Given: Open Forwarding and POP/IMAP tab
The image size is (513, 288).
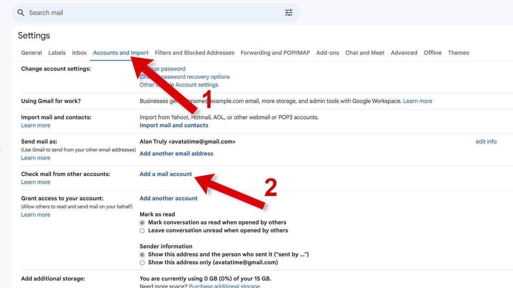Looking at the screenshot, I should coord(275,53).
